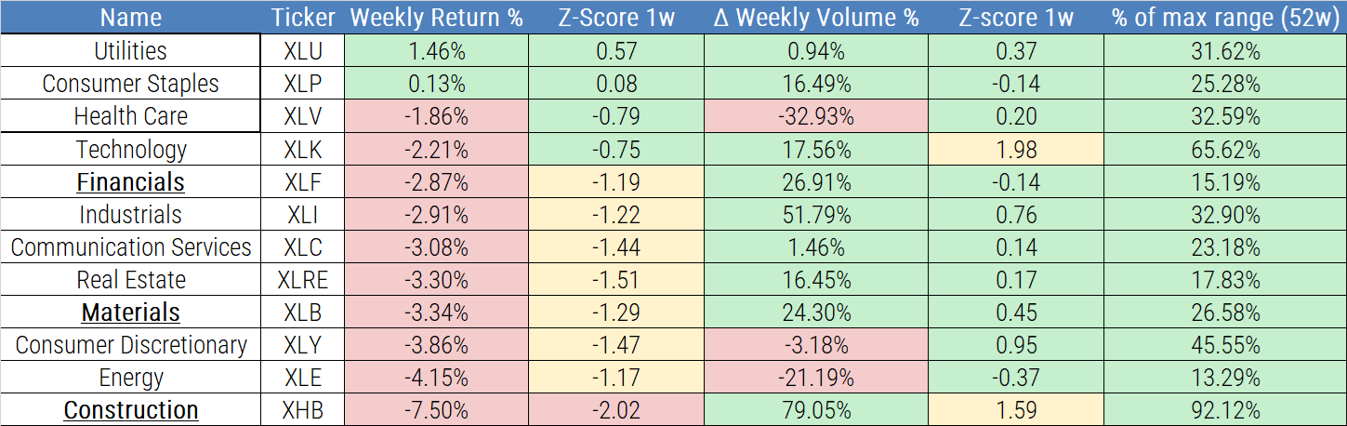Select the Energy weekly return -4.15% cell
This screenshot has height=426, width=1347.
point(437,378)
